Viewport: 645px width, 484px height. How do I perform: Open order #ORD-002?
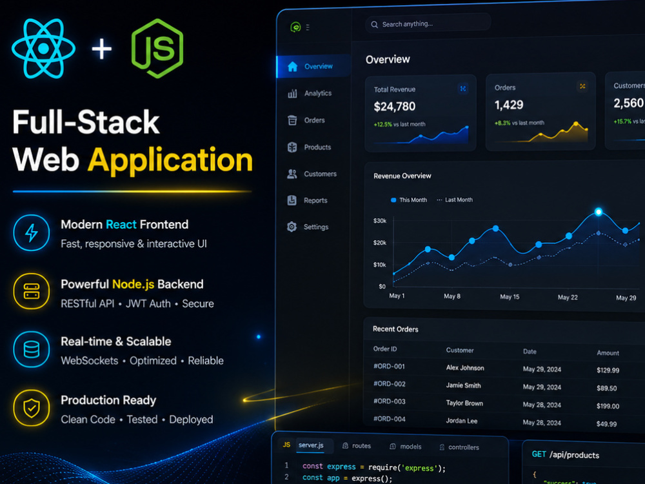(x=389, y=383)
